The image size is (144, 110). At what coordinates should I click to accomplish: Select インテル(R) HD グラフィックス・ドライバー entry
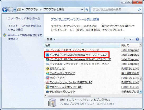click(x=76, y=50)
